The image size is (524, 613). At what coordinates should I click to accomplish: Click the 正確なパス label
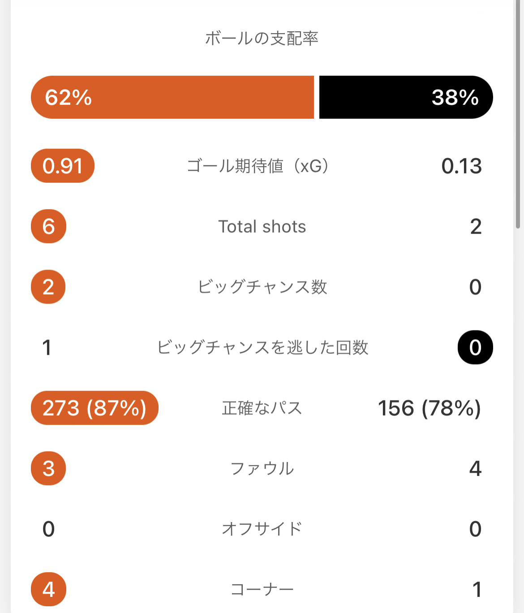262,408
